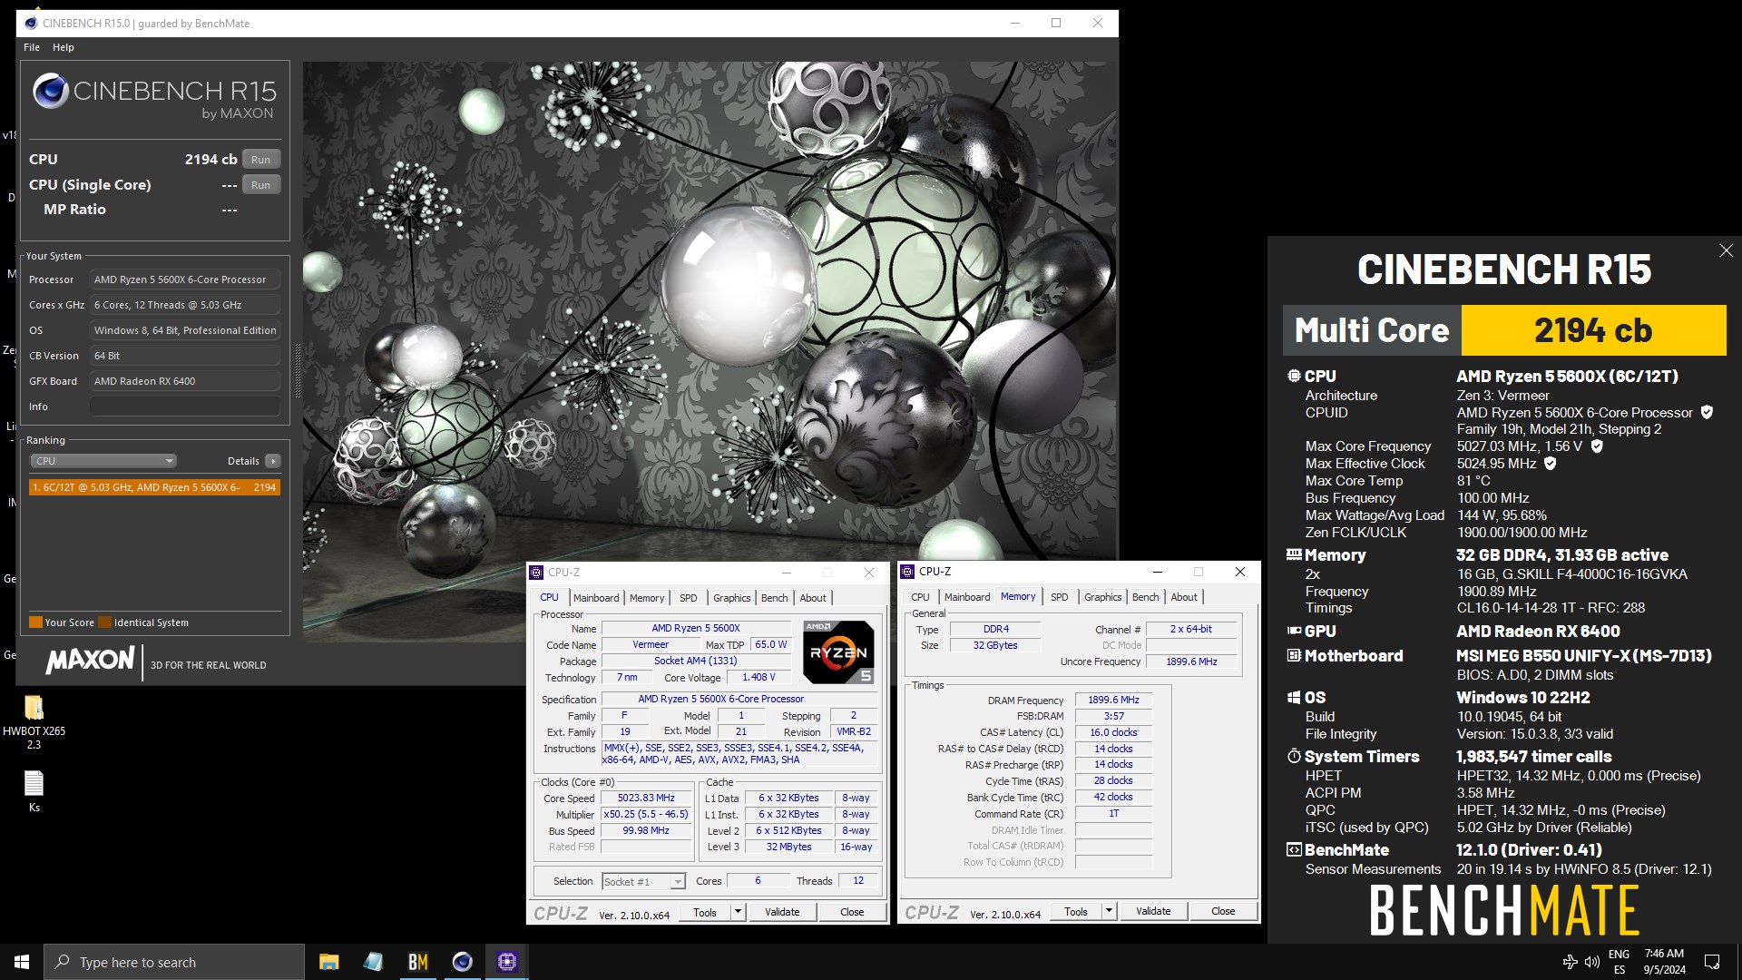Click the Identical System brown legend swatch
The image size is (1742, 980).
click(x=104, y=622)
